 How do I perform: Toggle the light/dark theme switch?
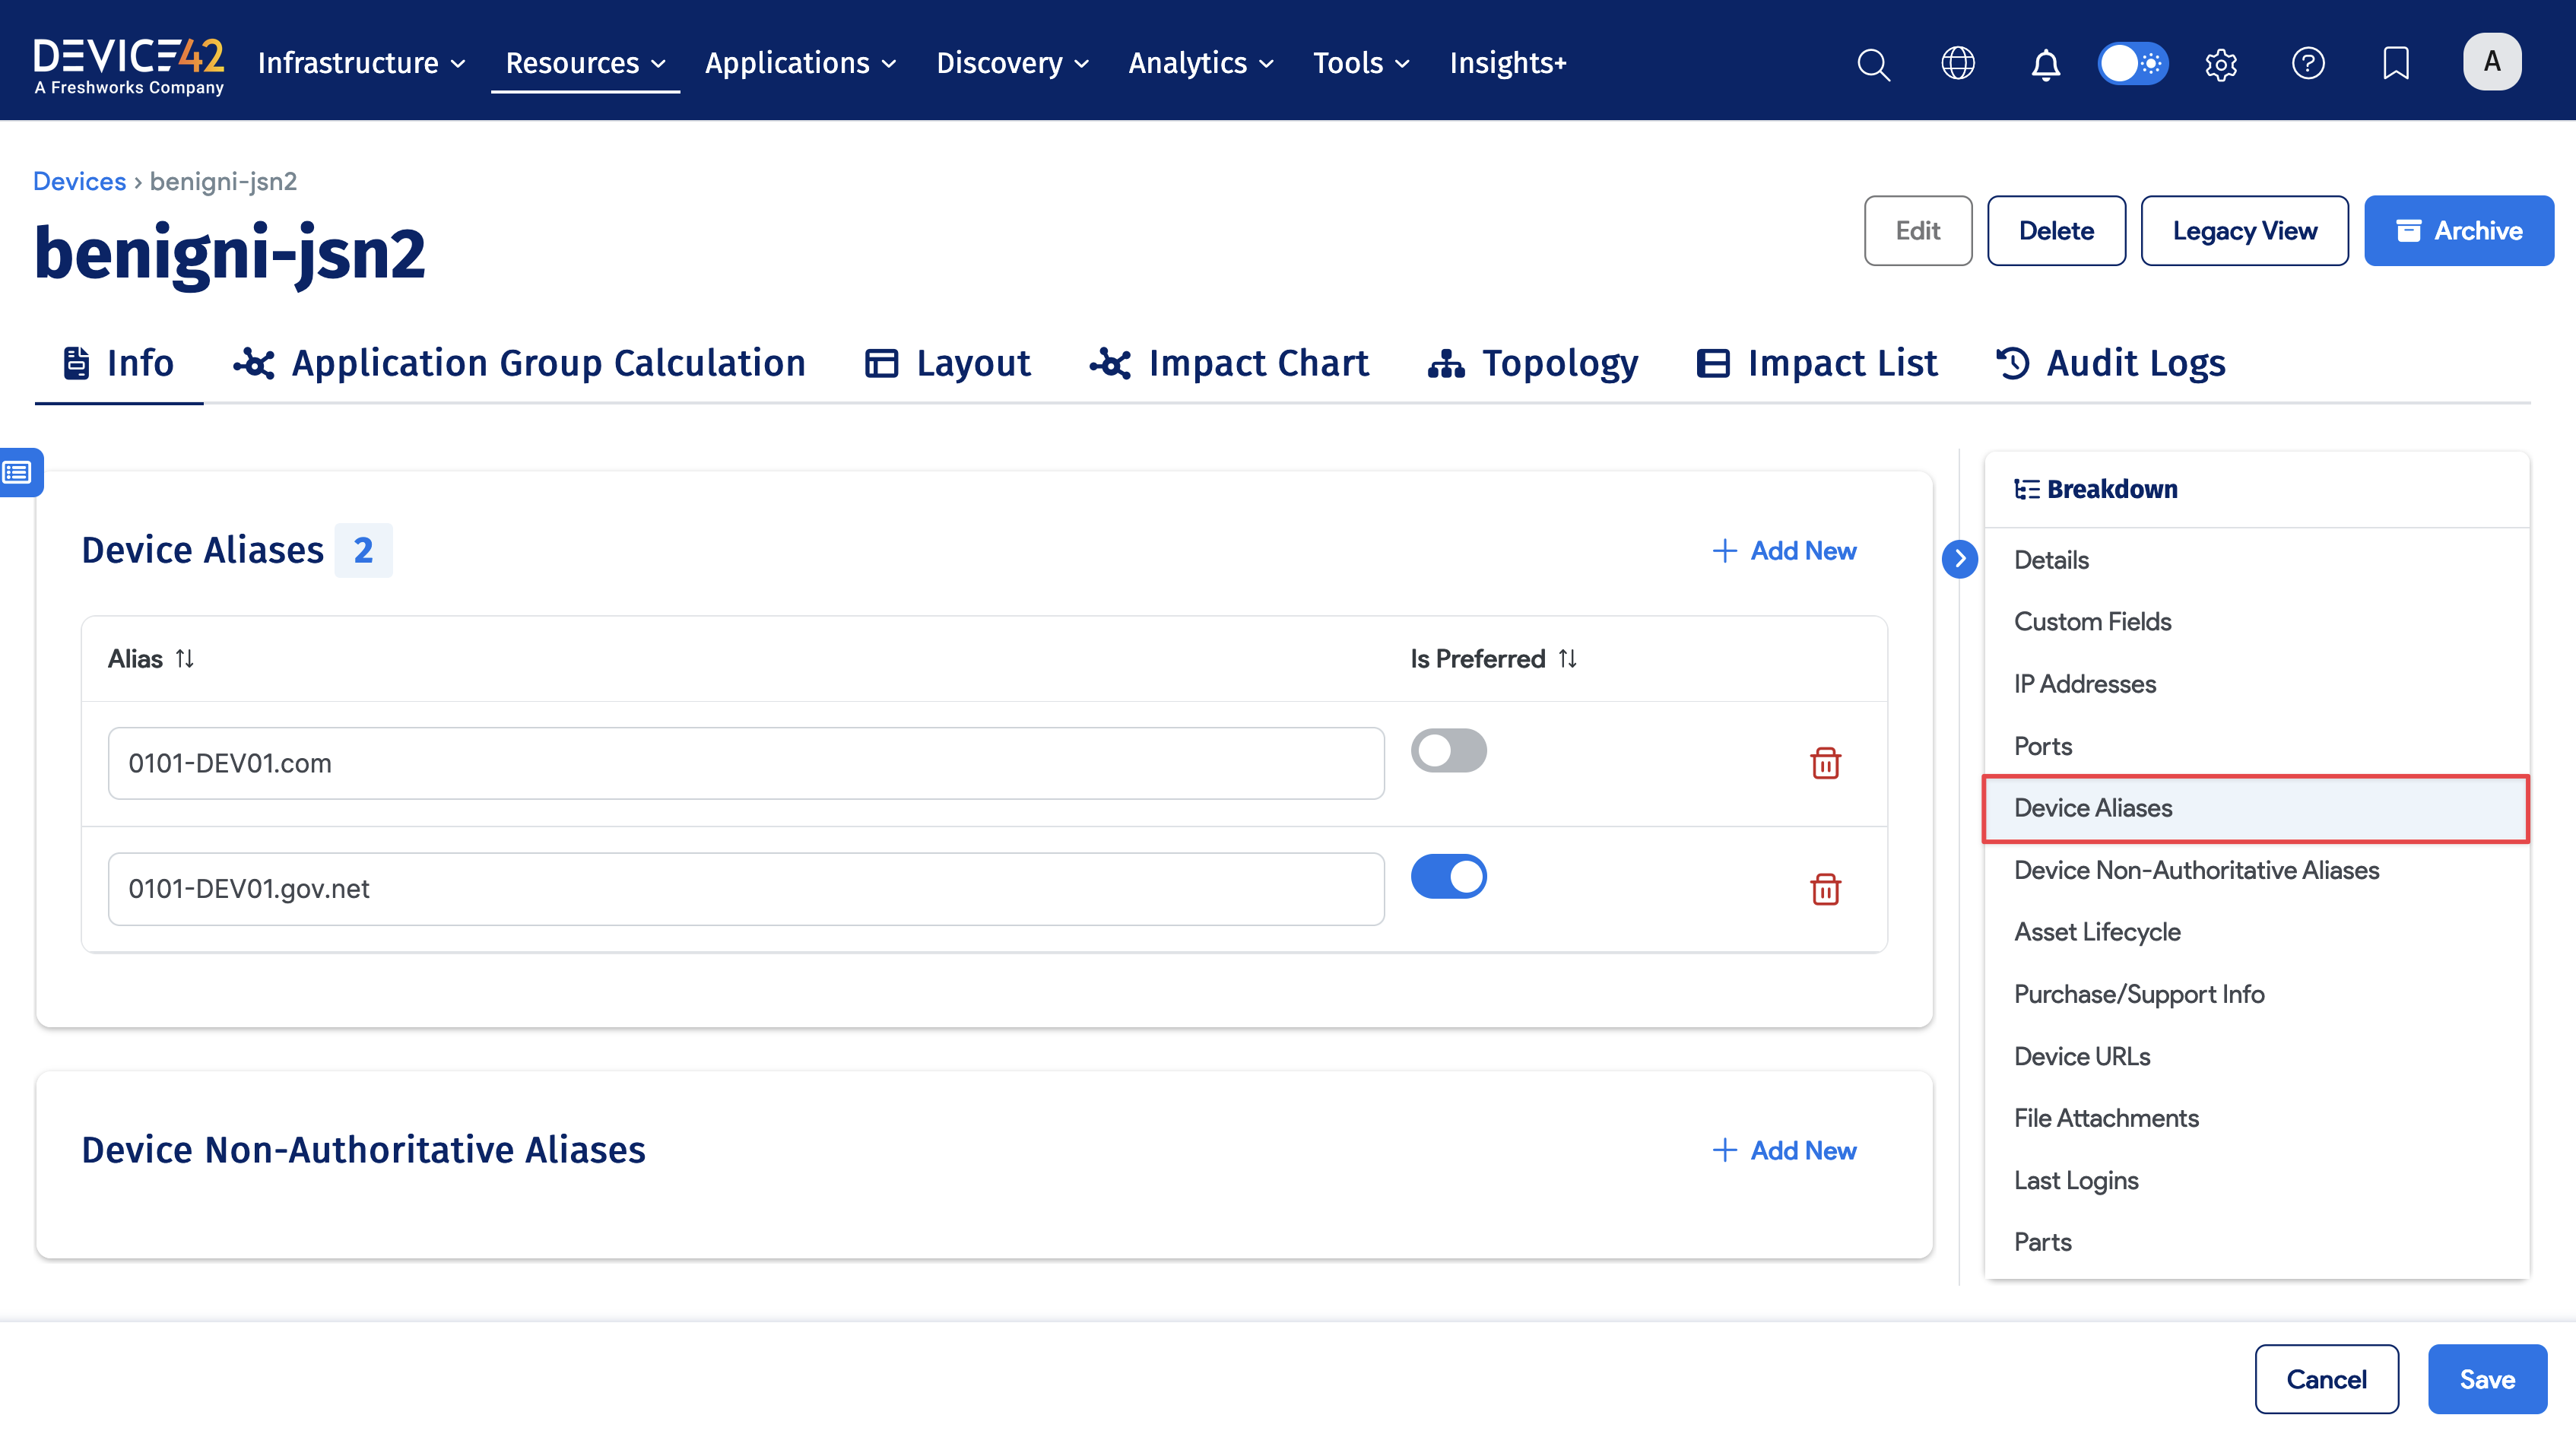(x=2132, y=64)
